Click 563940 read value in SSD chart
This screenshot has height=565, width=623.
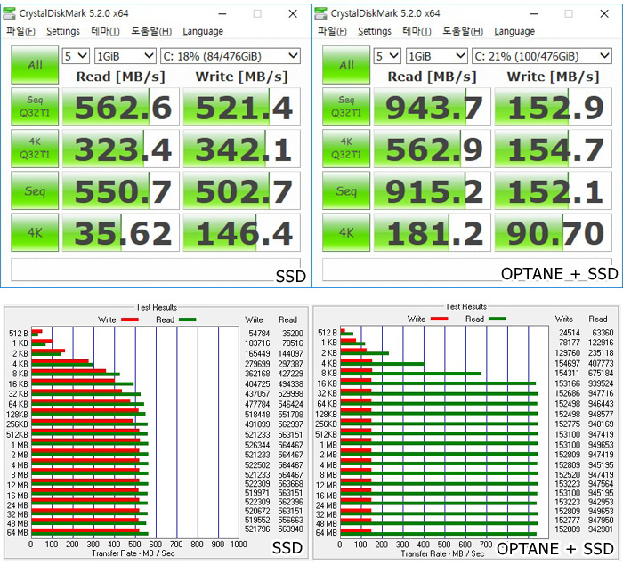tap(290, 529)
